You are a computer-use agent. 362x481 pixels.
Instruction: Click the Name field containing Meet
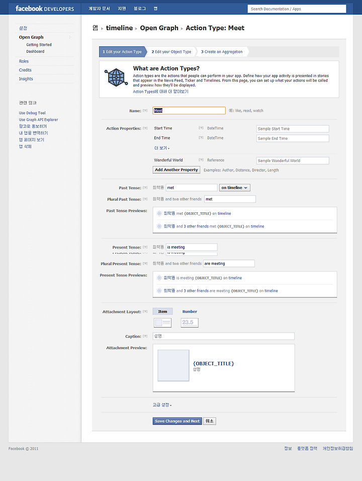[x=189, y=110]
